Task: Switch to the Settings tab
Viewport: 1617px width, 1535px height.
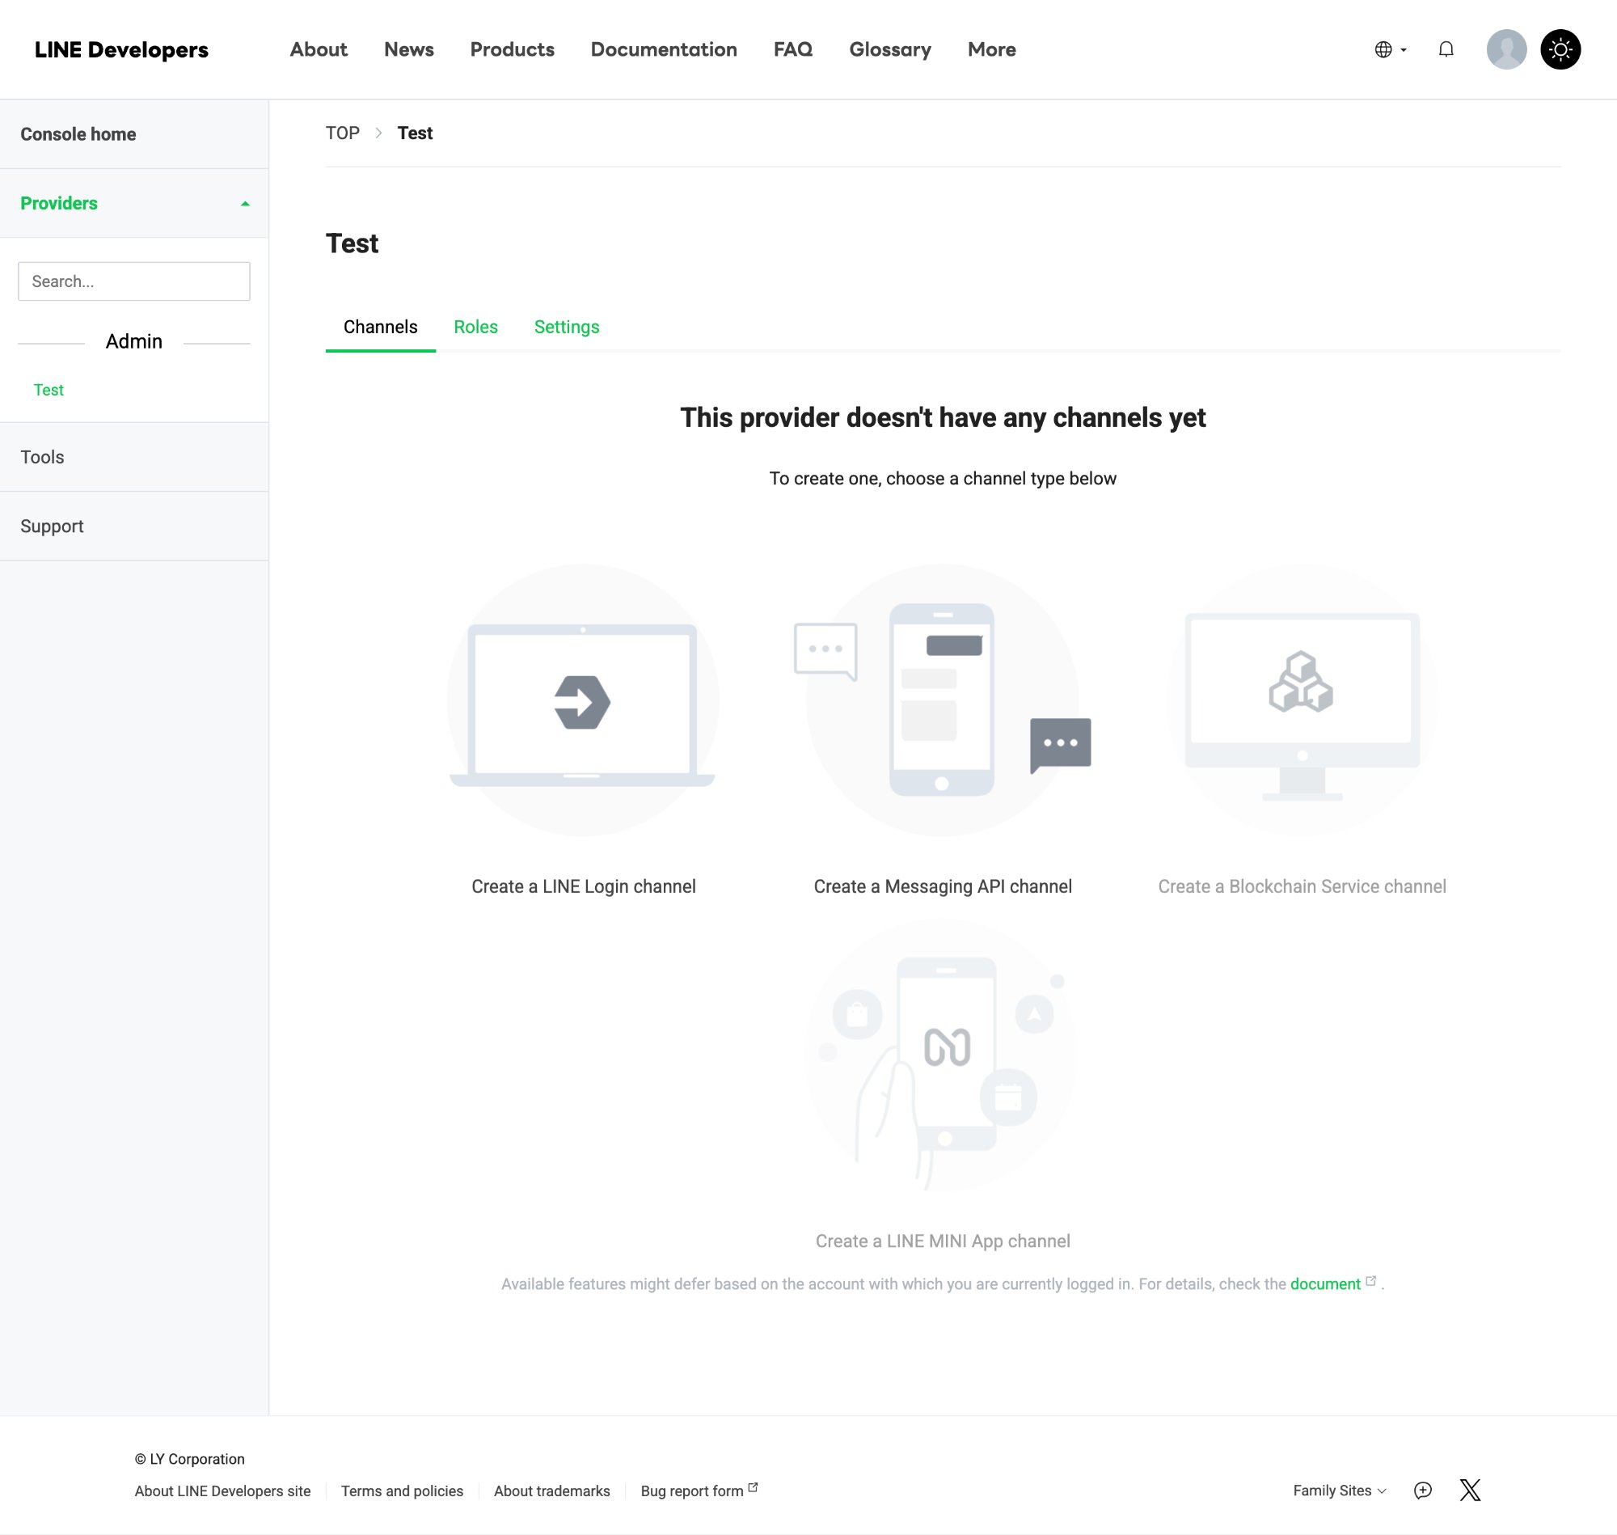Action: (x=566, y=328)
